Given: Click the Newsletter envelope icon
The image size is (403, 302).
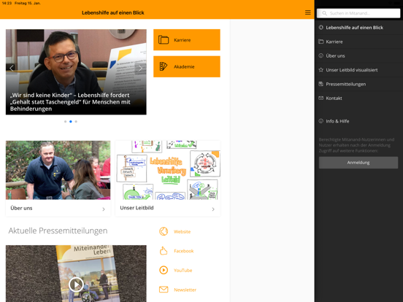Looking at the screenshot, I should (x=164, y=290).
